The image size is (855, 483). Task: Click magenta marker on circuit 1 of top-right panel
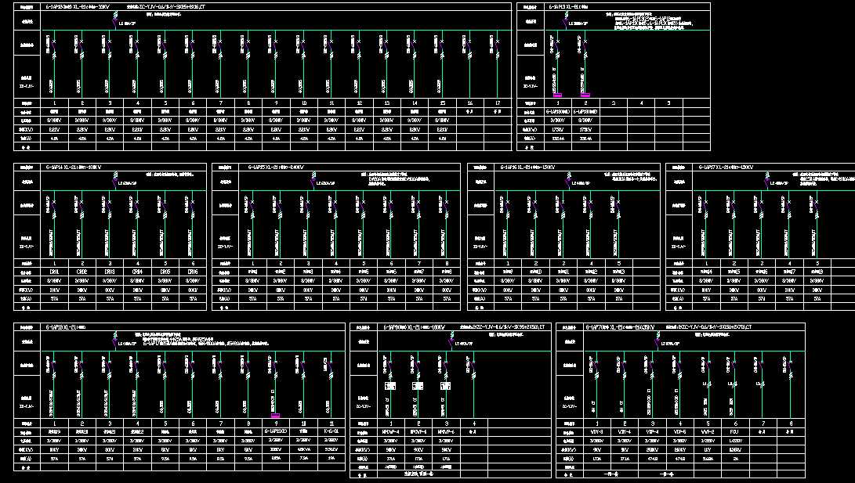coord(557,96)
